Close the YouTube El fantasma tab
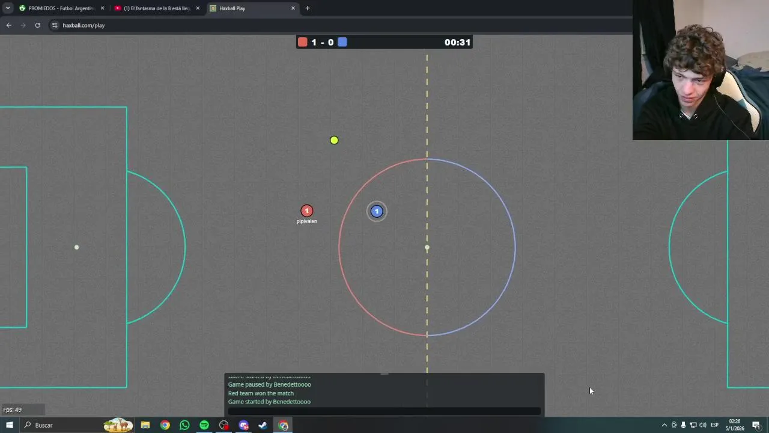The image size is (769, 433). [198, 8]
